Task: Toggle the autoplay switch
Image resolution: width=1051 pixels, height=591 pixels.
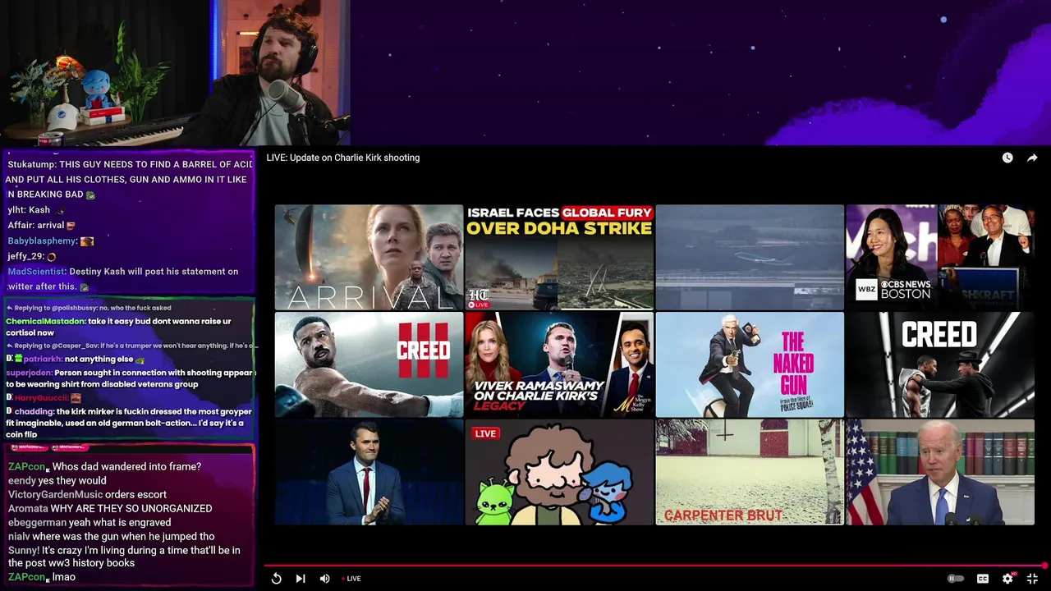Action: click(x=956, y=579)
